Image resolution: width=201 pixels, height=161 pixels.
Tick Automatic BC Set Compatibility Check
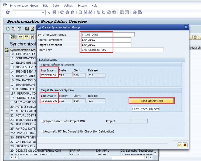pos(42,131)
